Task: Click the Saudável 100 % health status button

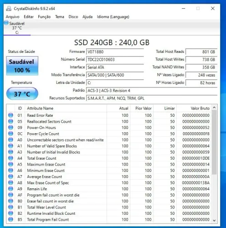Action: (22, 66)
